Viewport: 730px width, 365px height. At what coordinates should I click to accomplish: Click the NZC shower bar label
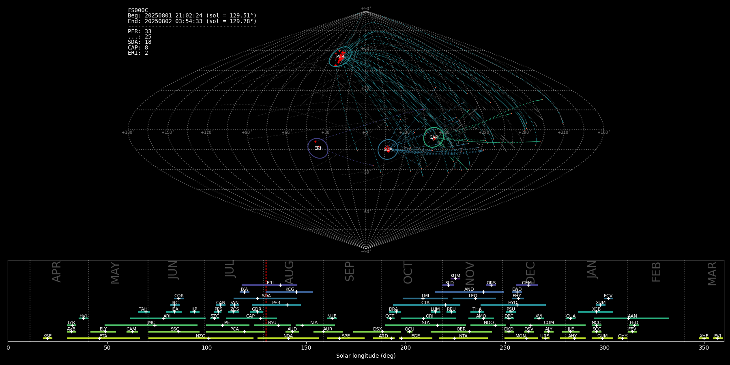201,336
